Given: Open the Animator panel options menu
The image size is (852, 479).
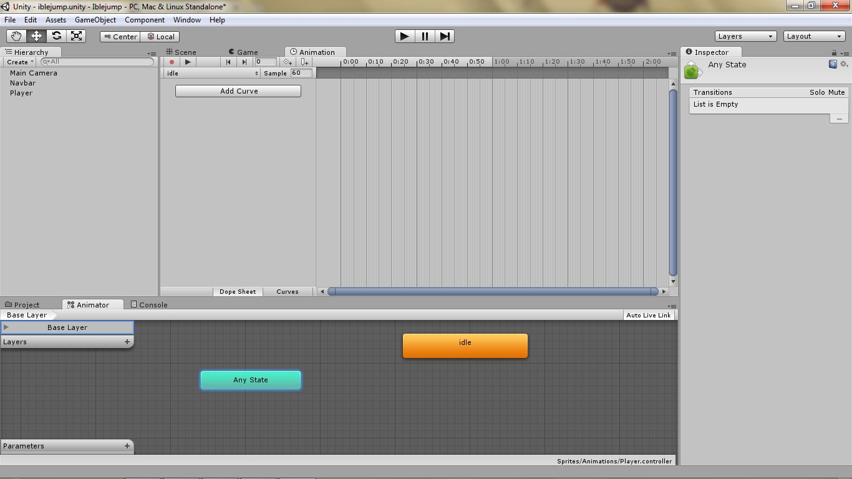Looking at the screenshot, I should click(672, 306).
